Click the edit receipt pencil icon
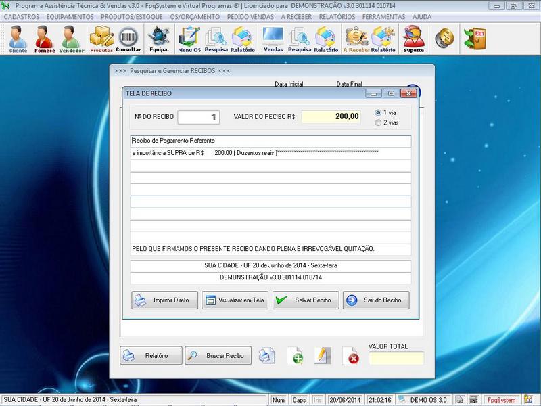The height and width of the screenshot is (406, 541). coord(323,356)
